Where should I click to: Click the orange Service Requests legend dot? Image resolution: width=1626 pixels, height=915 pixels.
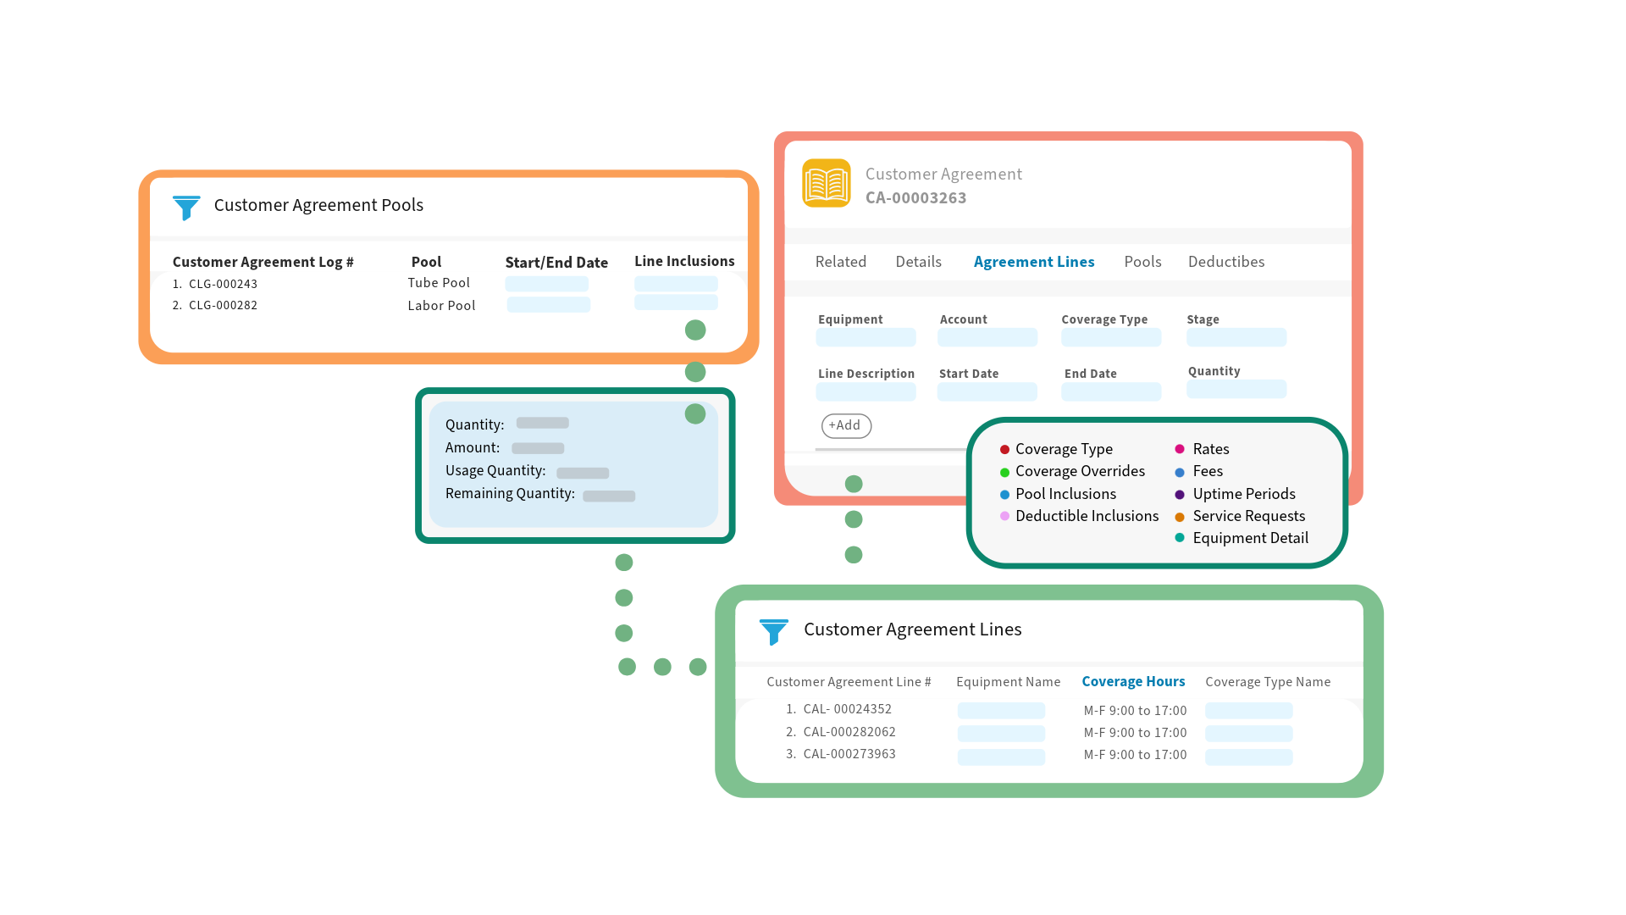click(1180, 517)
